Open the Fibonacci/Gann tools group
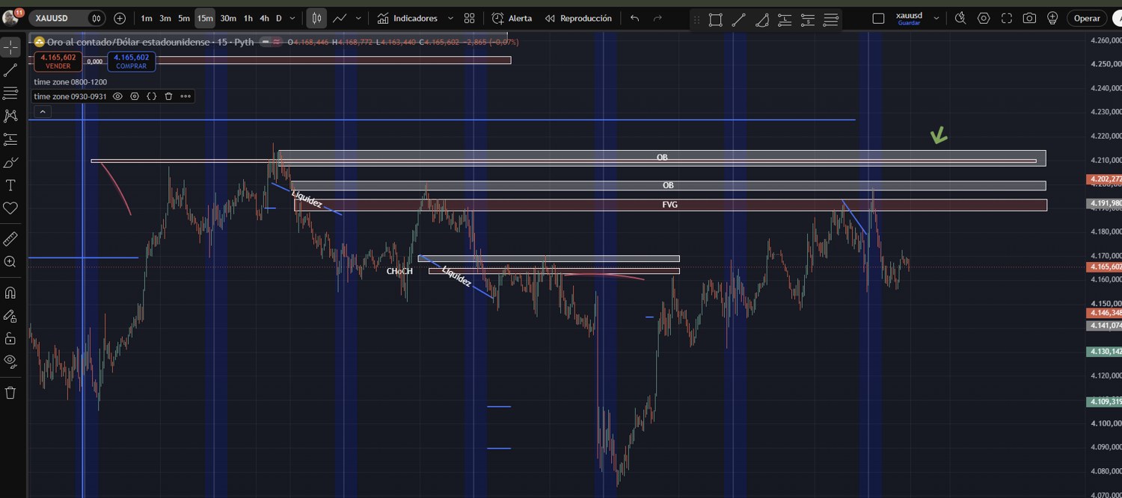Image resolution: width=1122 pixels, height=498 pixels. 10,93
